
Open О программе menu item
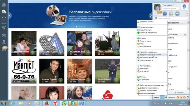coord(152,79)
